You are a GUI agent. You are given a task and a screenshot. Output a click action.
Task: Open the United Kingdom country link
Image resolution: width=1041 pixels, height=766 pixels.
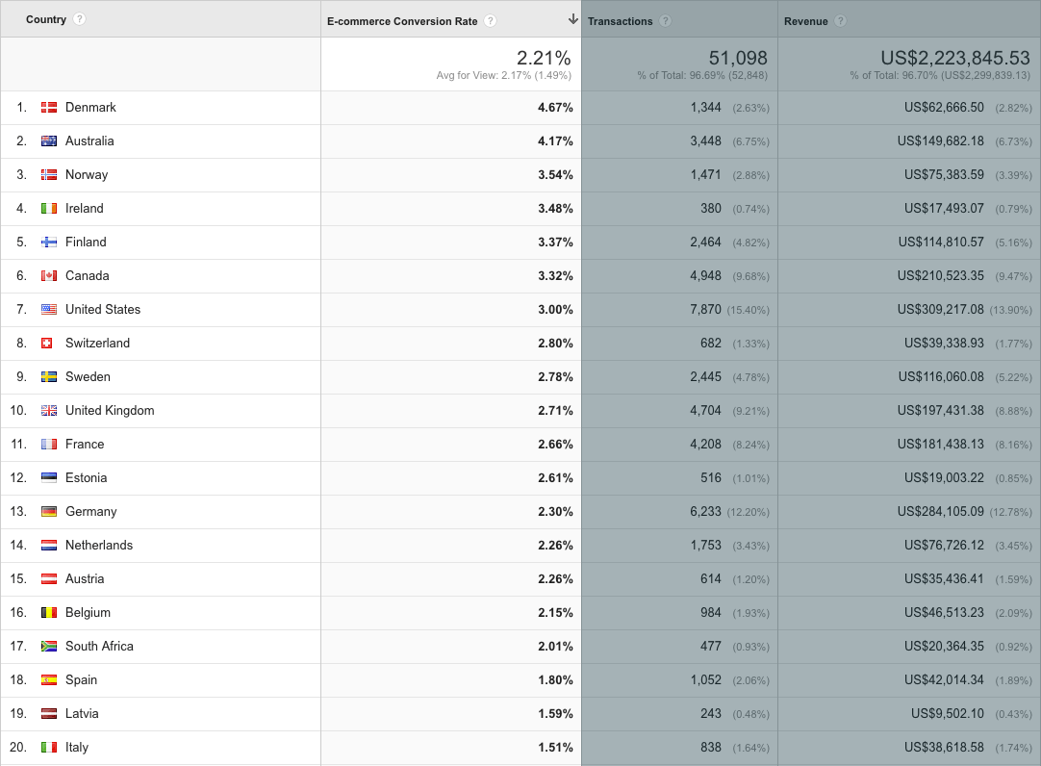click(x=110, y=411)
